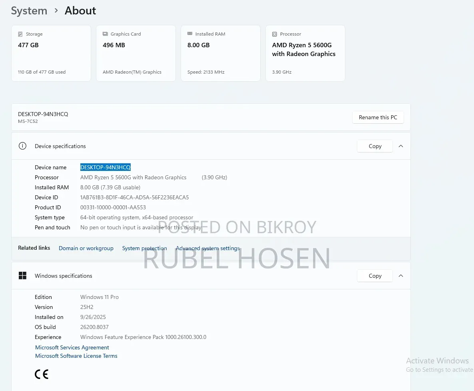Open Domain or workgroup link

[x=86, y=248]
